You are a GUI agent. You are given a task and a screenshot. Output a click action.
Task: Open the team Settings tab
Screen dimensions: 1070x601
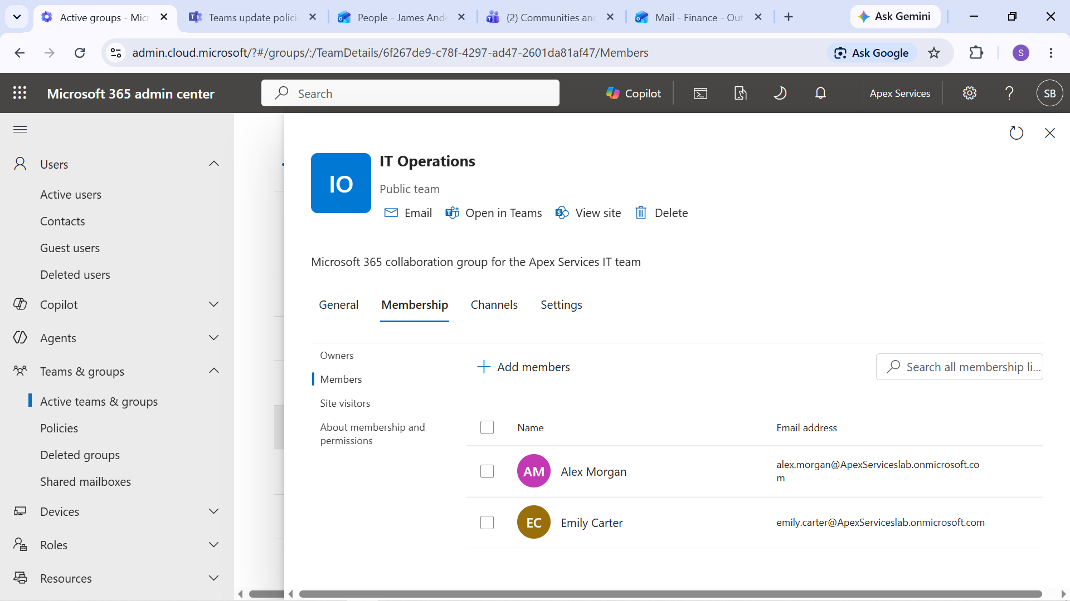[x=561, y=305]
